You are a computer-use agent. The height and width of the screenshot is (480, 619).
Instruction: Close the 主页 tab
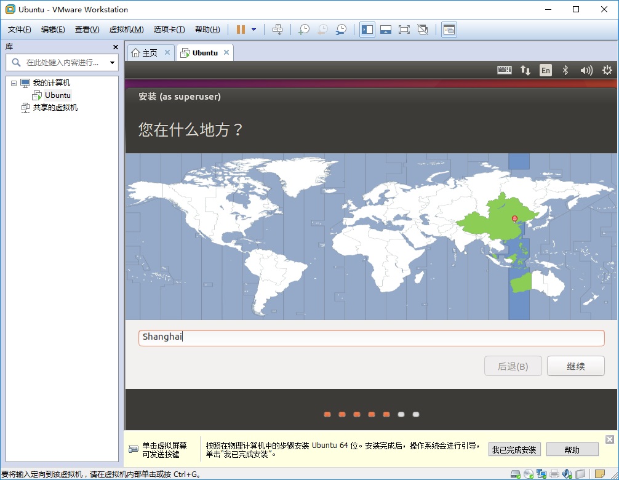coord(167,52)
